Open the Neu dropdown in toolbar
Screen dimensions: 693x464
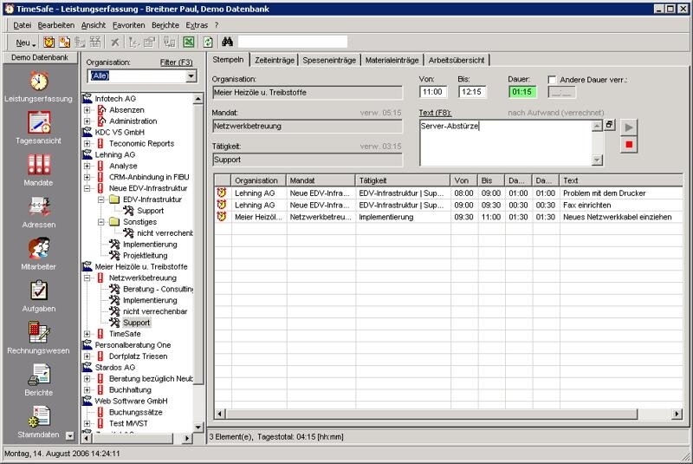click(x=26, y=42)
